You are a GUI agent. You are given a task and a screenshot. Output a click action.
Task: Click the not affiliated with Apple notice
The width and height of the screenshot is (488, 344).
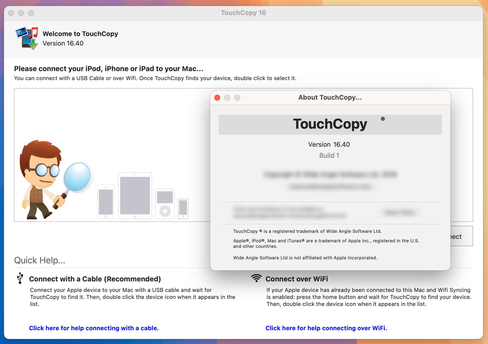click(x=305, y=258)
